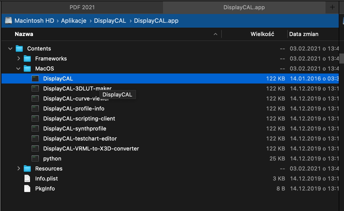The height and width of the screenshot is (211, 344).
Task: Click Macintosh HD disk icon in path bar
Action: [8, 20]
